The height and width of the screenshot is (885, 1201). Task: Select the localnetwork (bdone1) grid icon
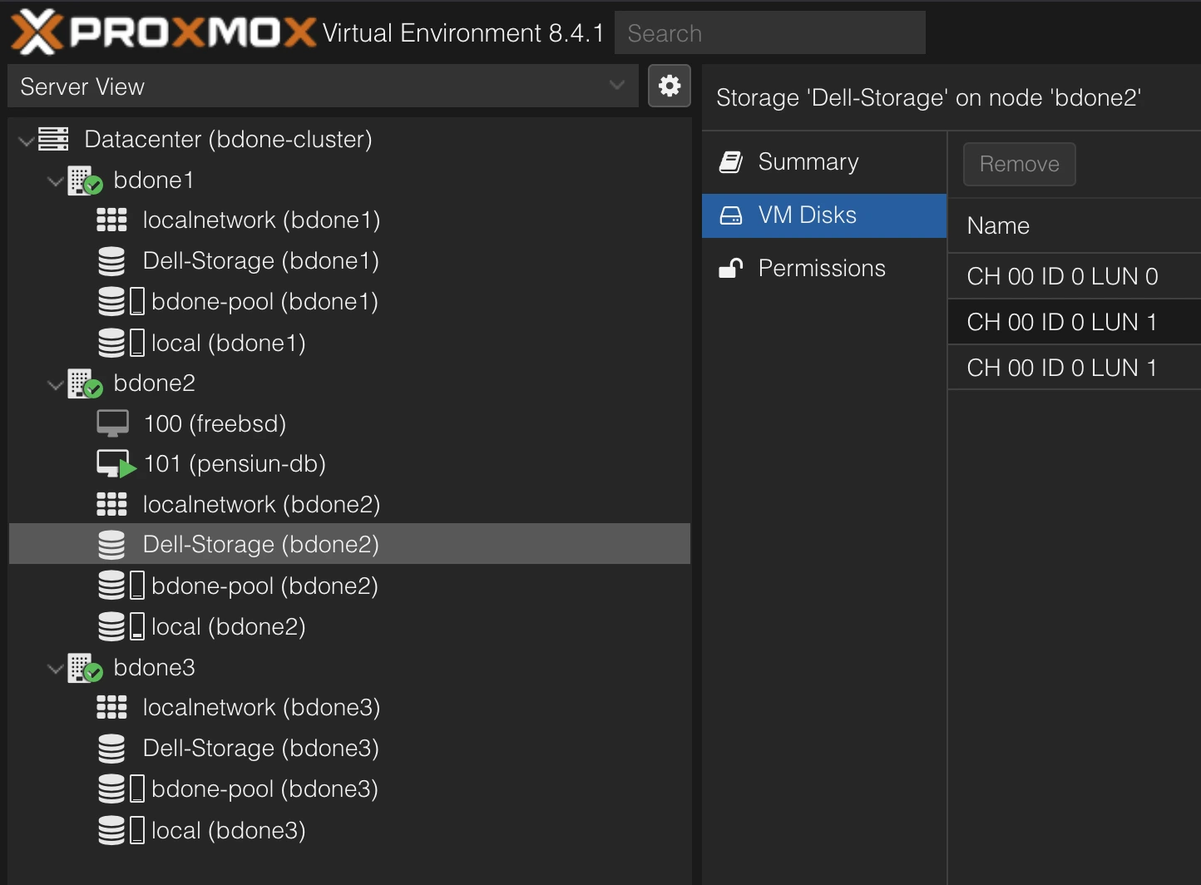coord(111,220)
